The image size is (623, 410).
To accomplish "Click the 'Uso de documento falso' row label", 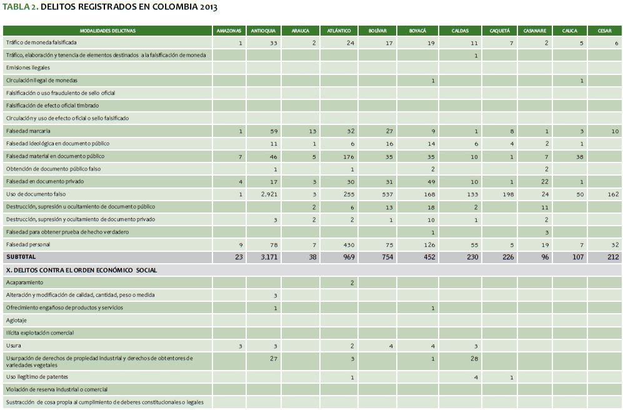I will 36,194.
